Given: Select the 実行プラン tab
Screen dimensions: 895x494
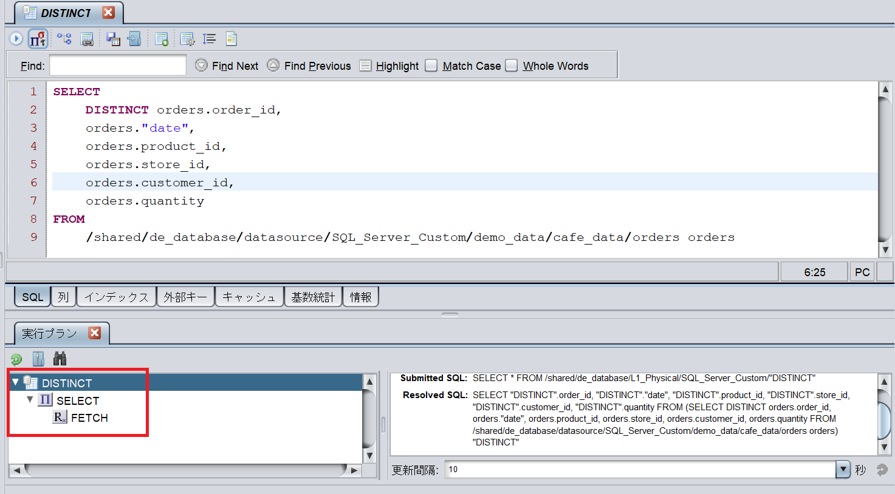Looking at the screenshot, I should [49, 333].
